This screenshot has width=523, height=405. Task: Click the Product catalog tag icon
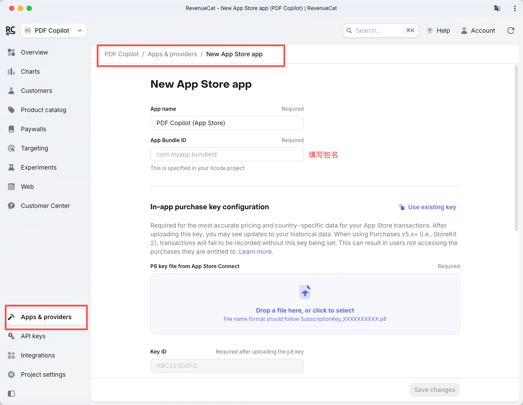tap(12, 110)
